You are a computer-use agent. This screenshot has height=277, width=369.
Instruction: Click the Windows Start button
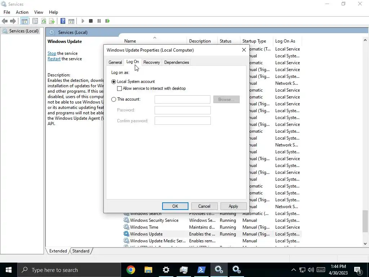click(9, 270)
